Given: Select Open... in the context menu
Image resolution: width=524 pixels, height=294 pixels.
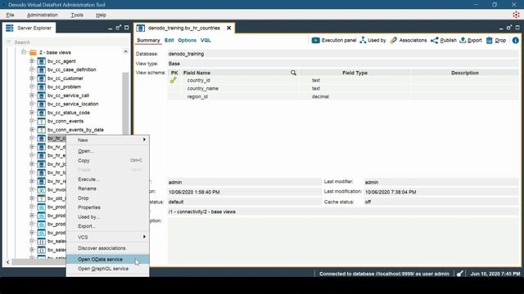Looking at the screenshot, I should [107, 151].
